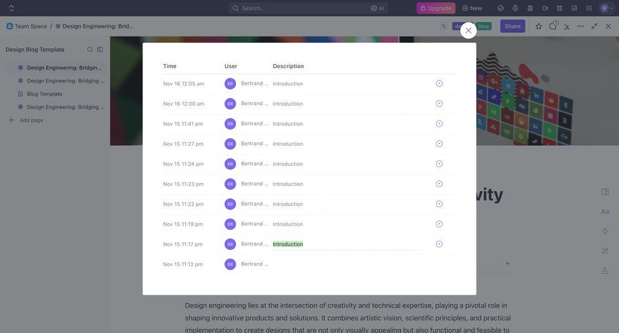The width and height of the screenshot is (619, 333).
Task: Click the download arrow icon in header
Action: click(567, 26)
